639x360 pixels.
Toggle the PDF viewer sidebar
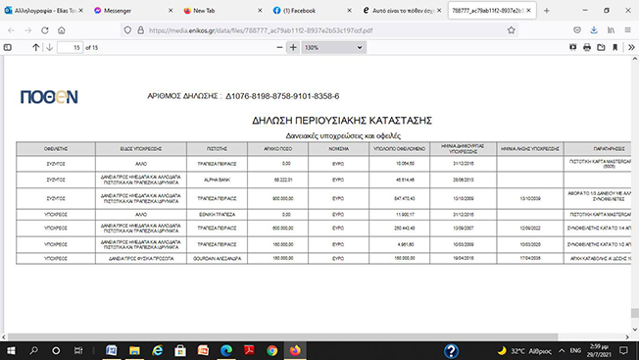pos(7,48)
